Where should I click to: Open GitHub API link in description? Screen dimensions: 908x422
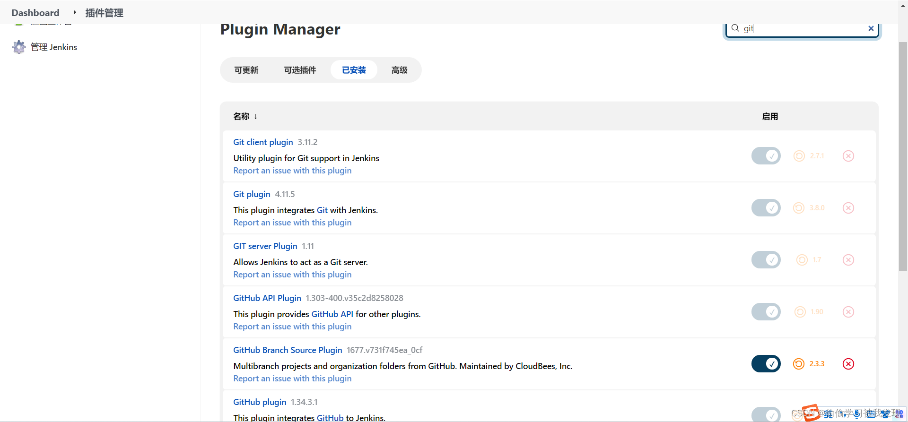(x=332, y=314)
